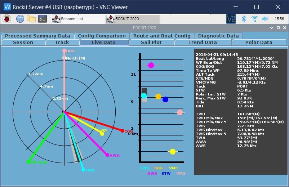Click the Track tab
Screen dimensions: 289x187
coord(62,42)
